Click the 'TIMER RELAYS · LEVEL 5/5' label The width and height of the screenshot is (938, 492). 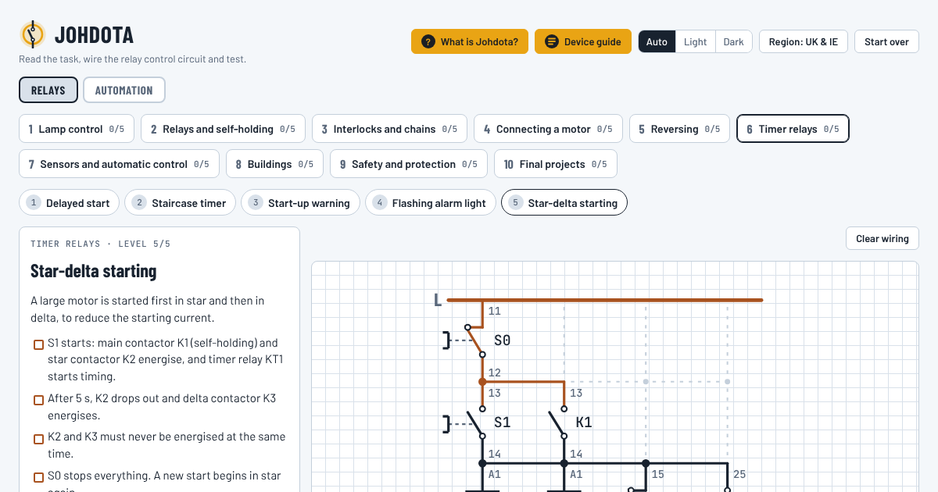[x=101, y=244]
